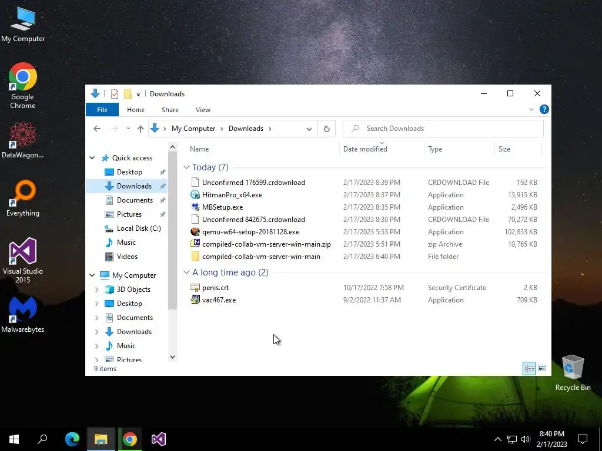Switch to Chrome on the taskbar
Image resolution: width=602 pixels, height=451 pixels.
[x=130, y=439]
